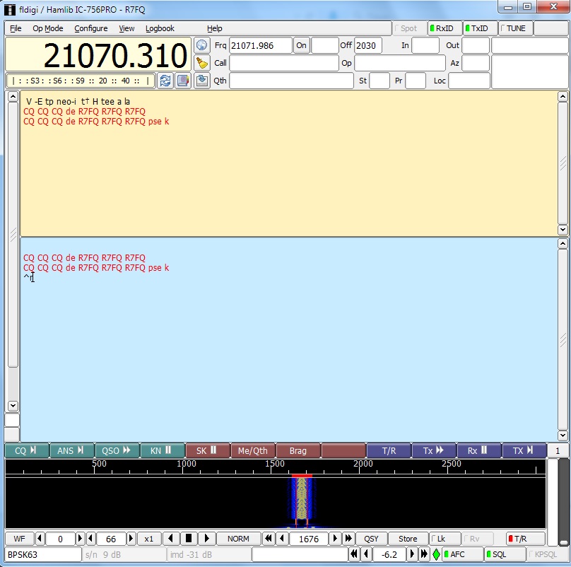This screenshot has height=567, width=571.
Task: Click the save QSO icon beside Qth
Action: (202, 81)
